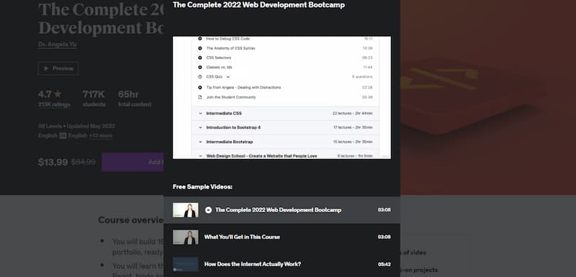Viewport: 576px width, 277px height.
Task: Click play icon beside Tip from Angela
Action: [200, 87]
